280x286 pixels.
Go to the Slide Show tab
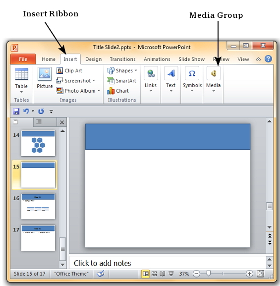[191, 59]
